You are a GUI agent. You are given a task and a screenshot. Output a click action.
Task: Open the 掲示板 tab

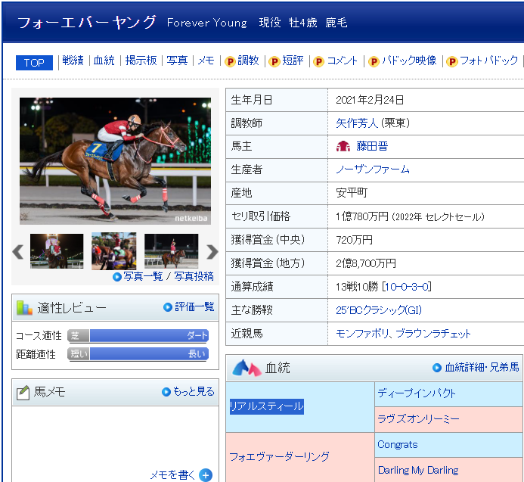tap(141, 61)
